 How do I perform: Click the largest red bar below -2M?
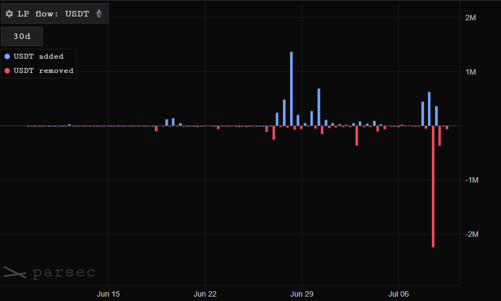[x=434, y=186]
